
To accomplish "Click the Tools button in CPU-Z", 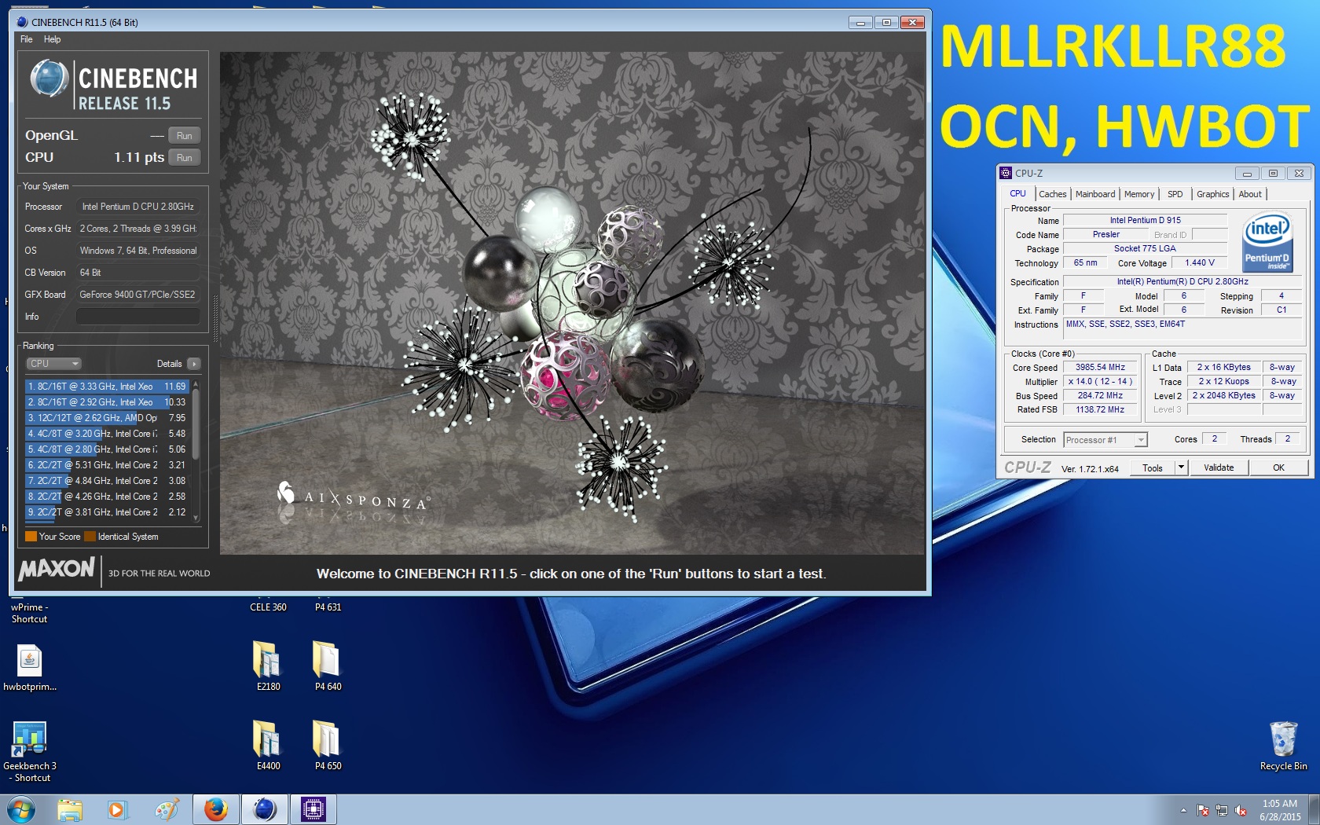I will pyautogui.click(x=1153, y=467).
